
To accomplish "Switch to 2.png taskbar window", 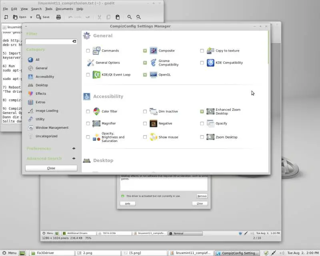I will click(98, 253).
